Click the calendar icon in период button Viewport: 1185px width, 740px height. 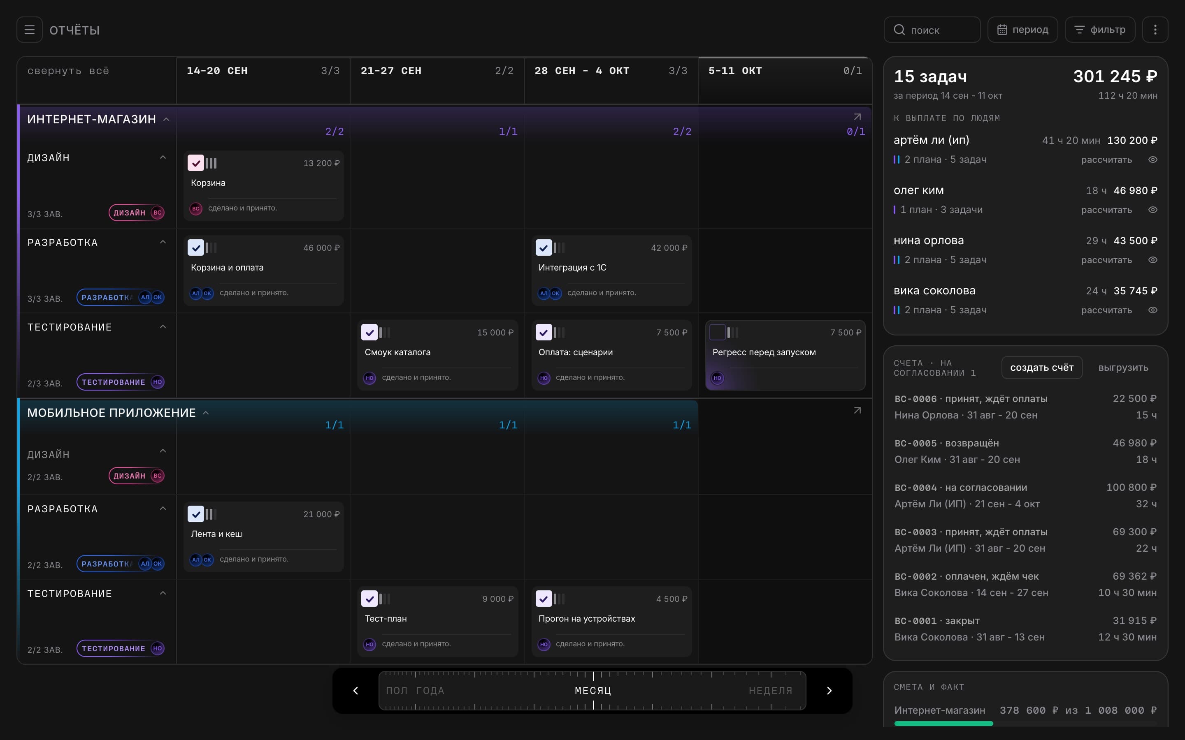[1002, 30]
